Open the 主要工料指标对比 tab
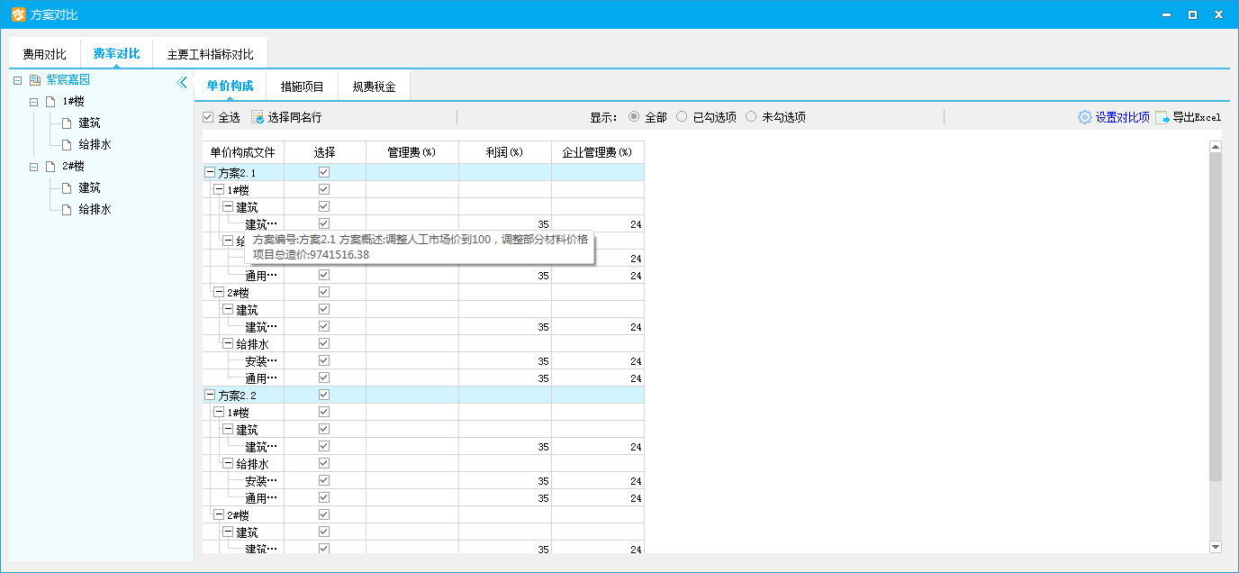1239x573 pixels. [210, 55]
